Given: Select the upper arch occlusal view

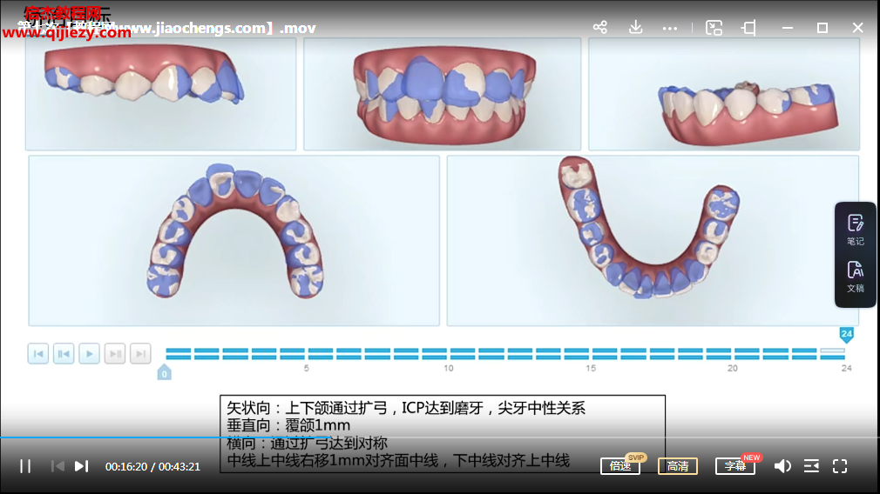Looking at the screenshot, I should (x=234, y=241).
